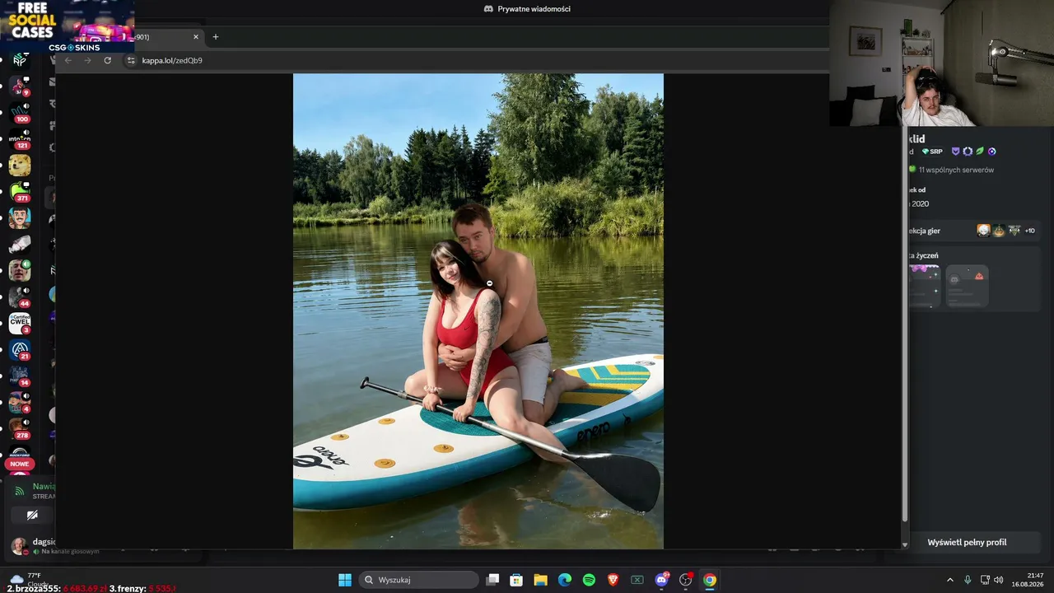Open the Doge avatar Discord server
This screenshot has height=593, width=1054.
point(20,165)
